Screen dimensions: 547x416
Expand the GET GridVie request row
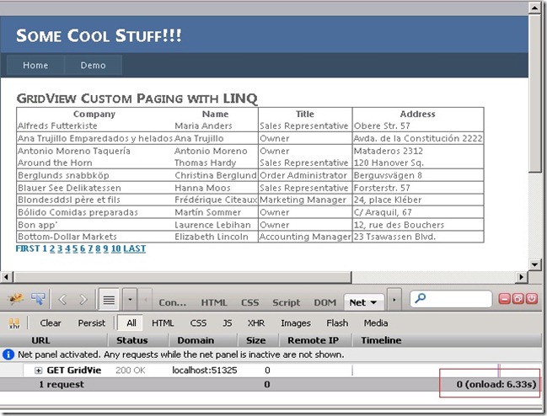tap(38, 371)
